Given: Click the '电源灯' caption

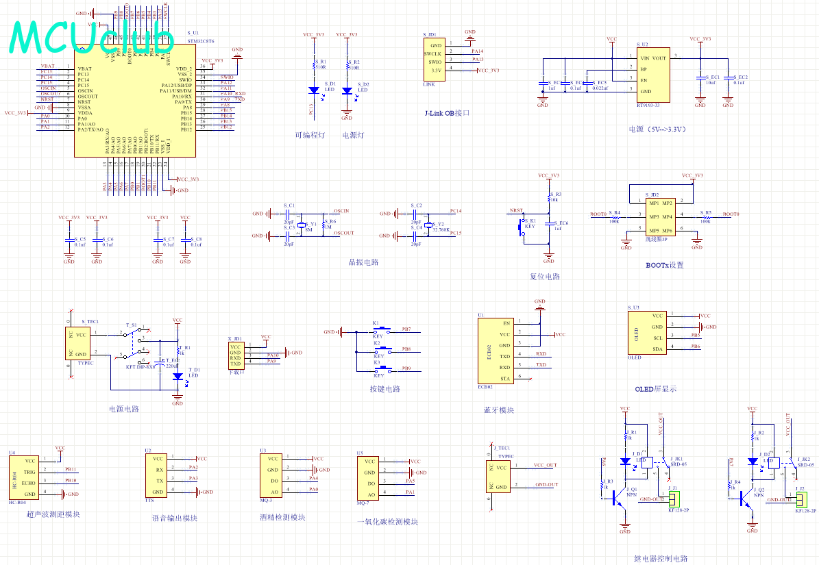Looking at the screenshot, I should click(353, 135).
